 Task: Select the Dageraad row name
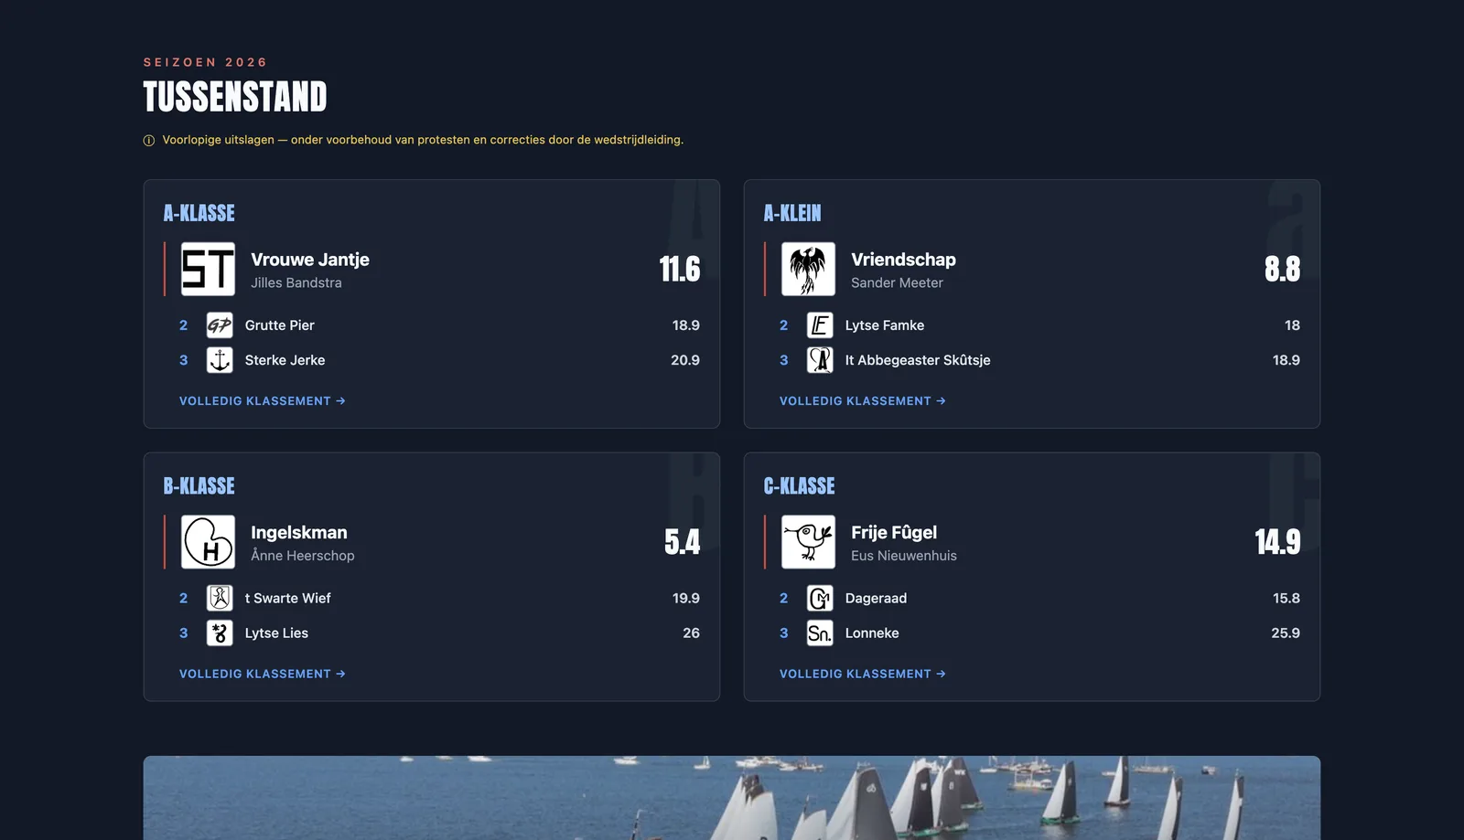[x=876, y=598]
